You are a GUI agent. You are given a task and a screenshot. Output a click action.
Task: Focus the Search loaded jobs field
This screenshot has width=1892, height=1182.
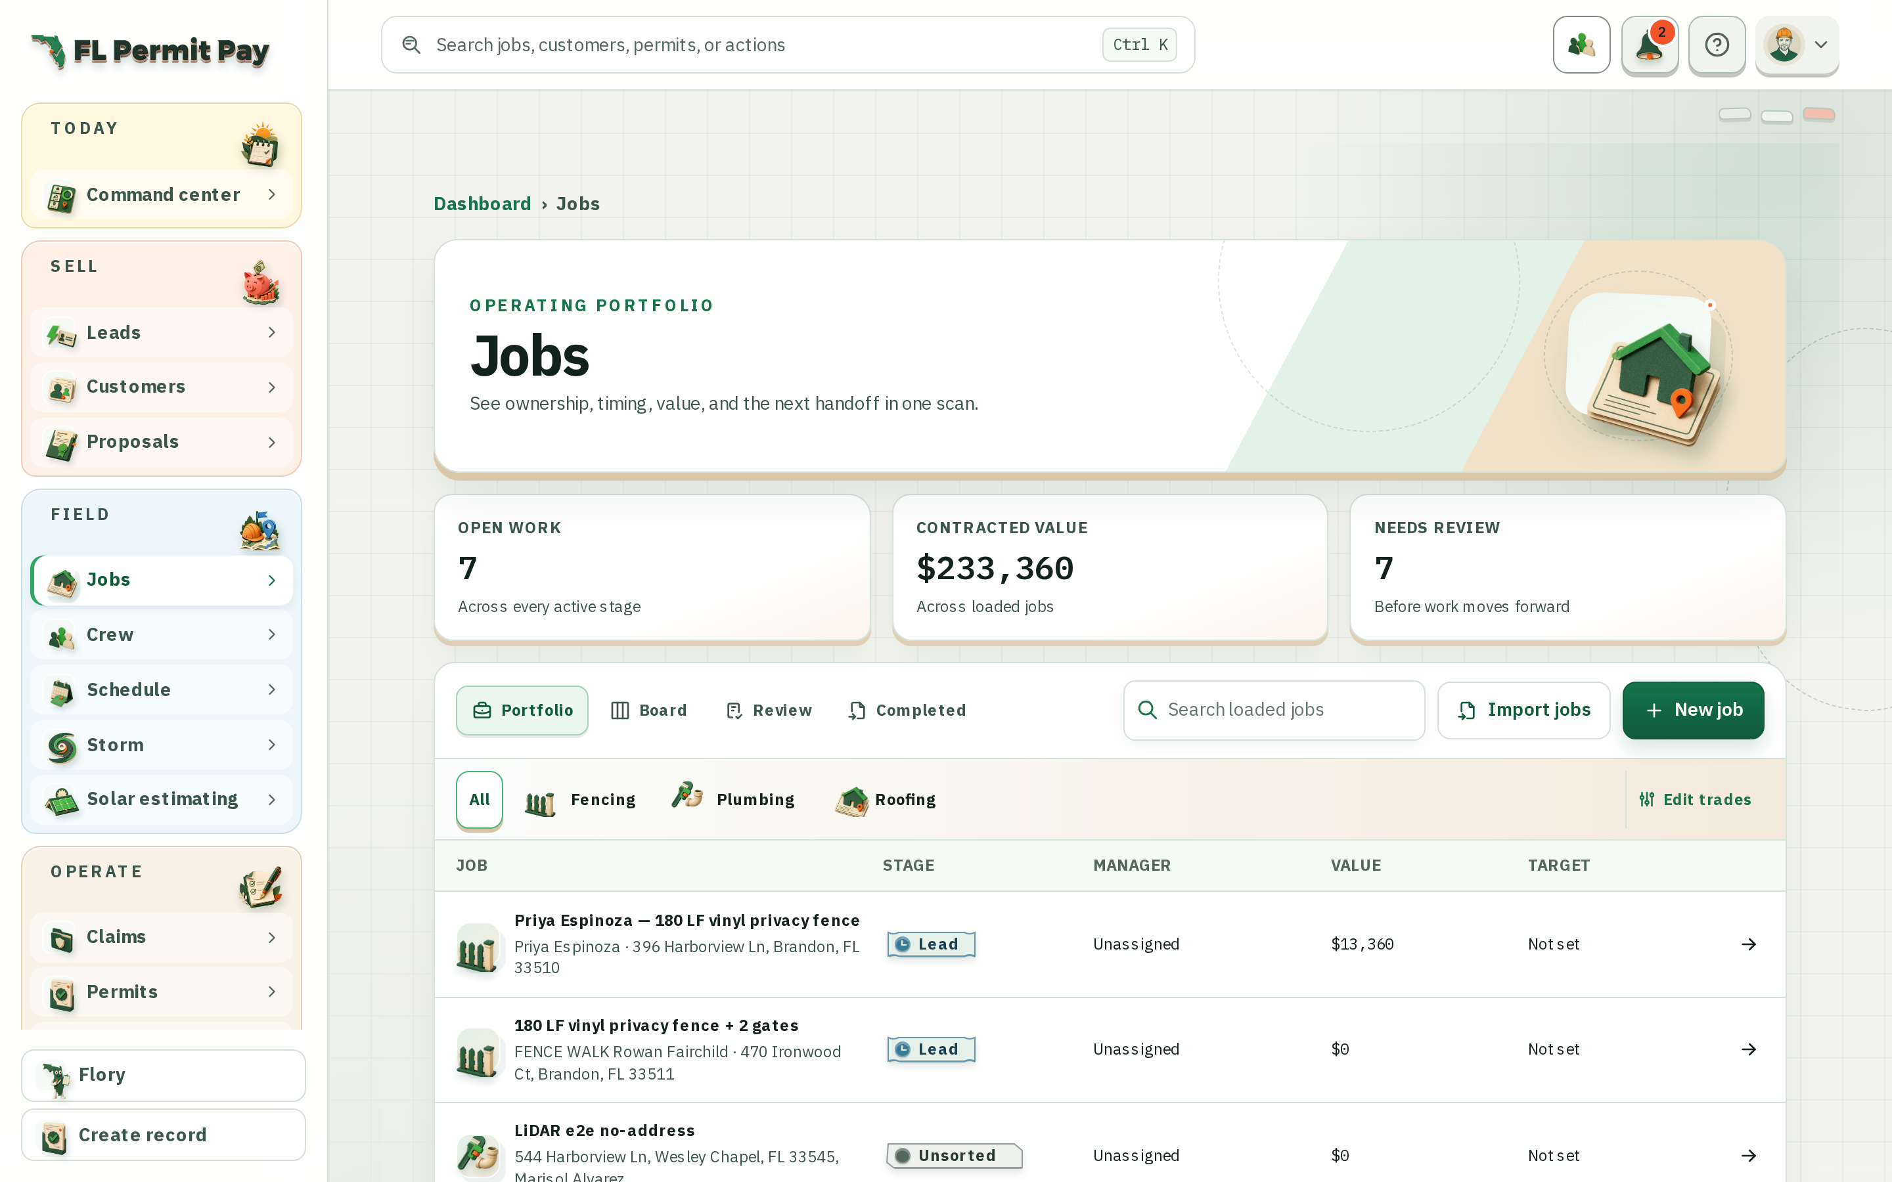1274,710
